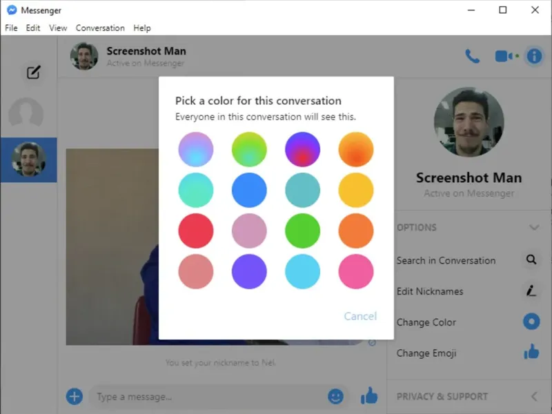Cancel the color picker dialog
This screenshot has height=414, width=552.
click(x=360, y=316)
